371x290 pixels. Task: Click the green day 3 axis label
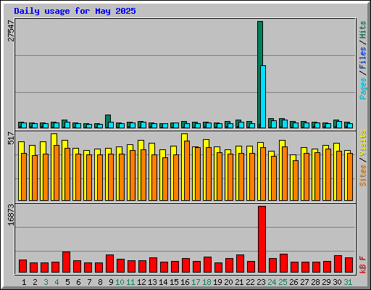tap(46, 282)
